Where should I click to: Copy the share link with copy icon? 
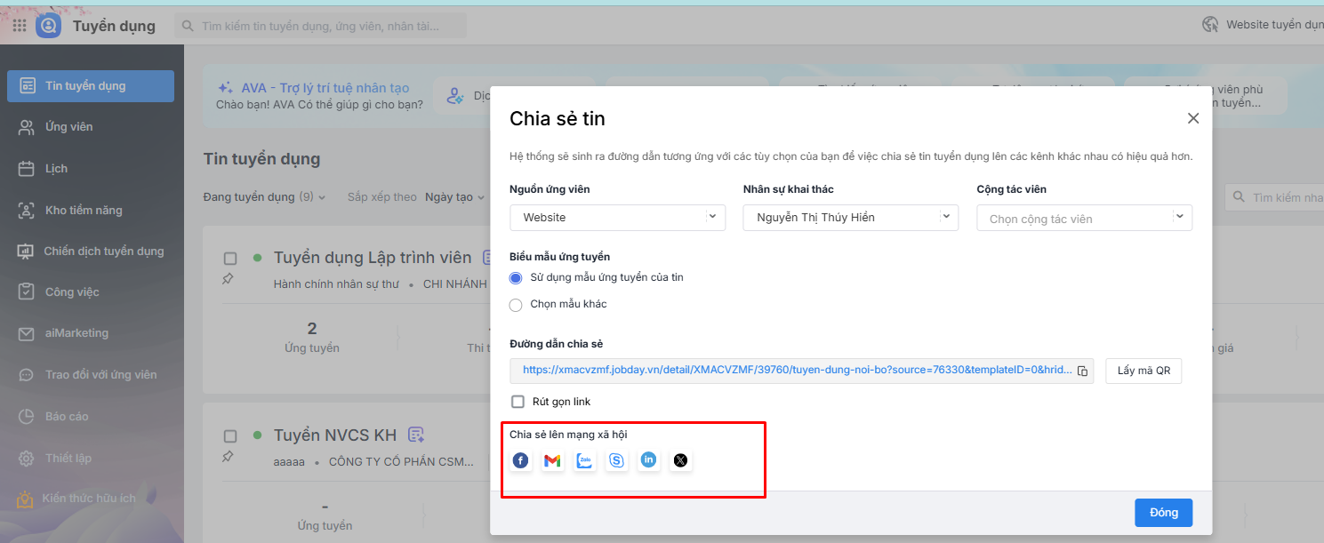point(1082,371)
